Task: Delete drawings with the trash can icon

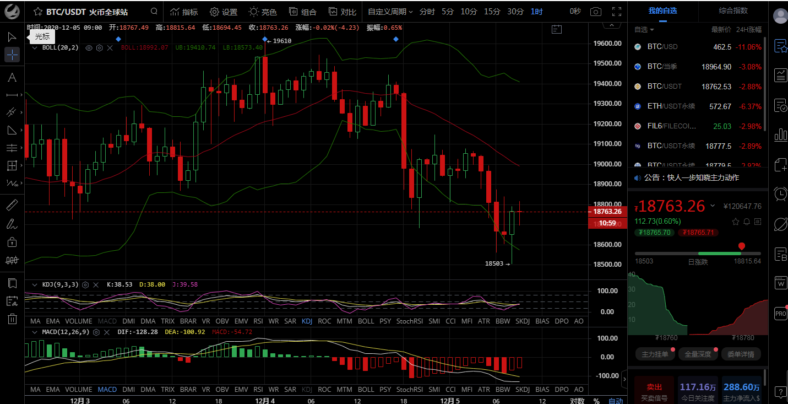Action: [x=12, y=319]
